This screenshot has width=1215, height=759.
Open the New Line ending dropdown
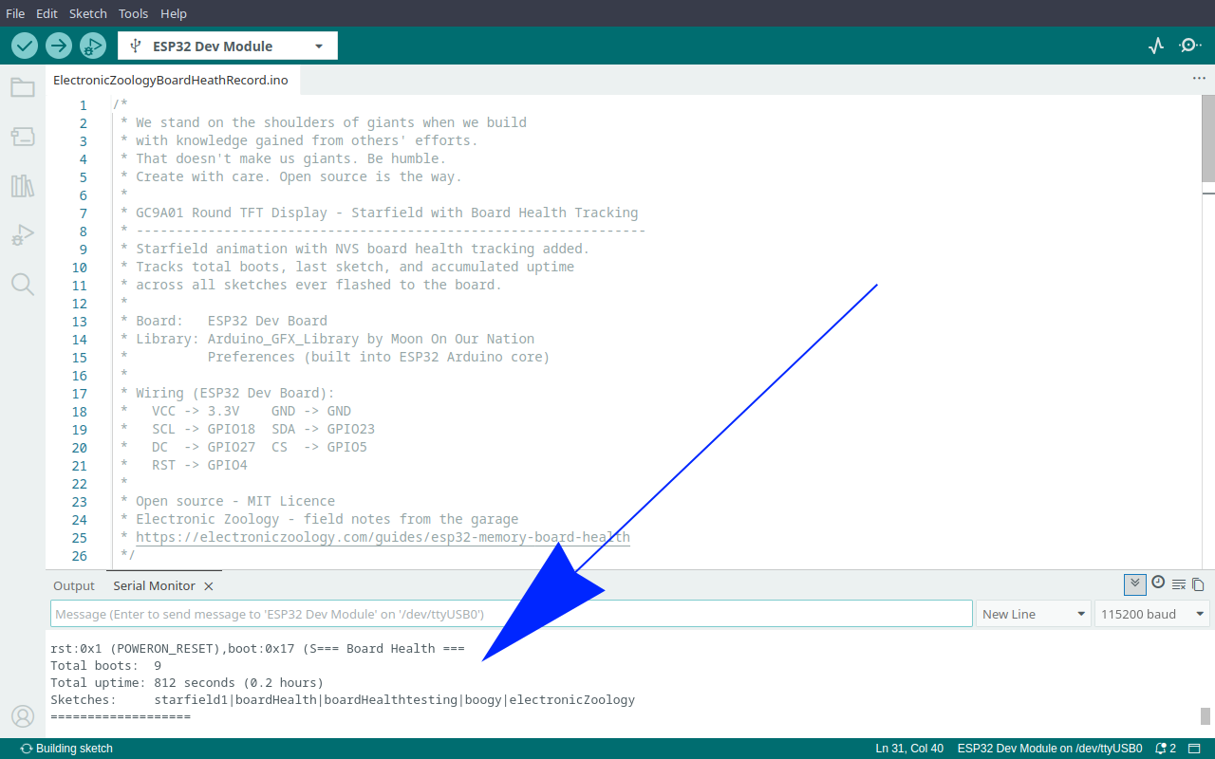[1034, 614]
